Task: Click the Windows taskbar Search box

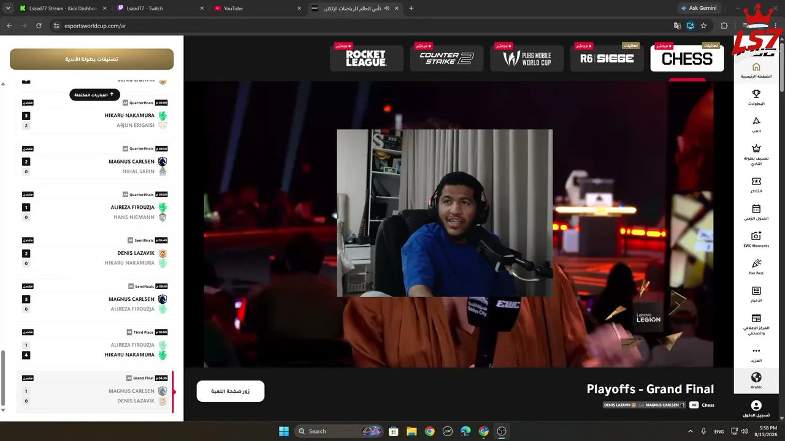Action: [x=339, y=431]
